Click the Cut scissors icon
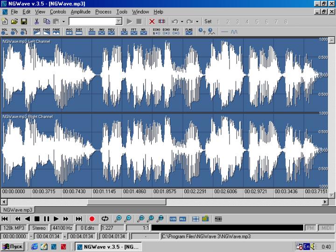The width and height of the screenshot is (336, 252). (x=37, y=21)
